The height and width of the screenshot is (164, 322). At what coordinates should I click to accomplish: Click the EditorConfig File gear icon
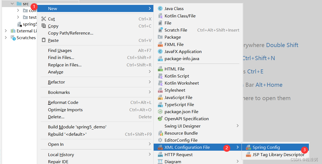(160, 140)
